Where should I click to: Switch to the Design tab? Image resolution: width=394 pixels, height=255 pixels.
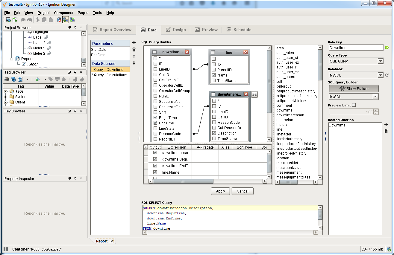pyautogui.click(x=176, y=30)
